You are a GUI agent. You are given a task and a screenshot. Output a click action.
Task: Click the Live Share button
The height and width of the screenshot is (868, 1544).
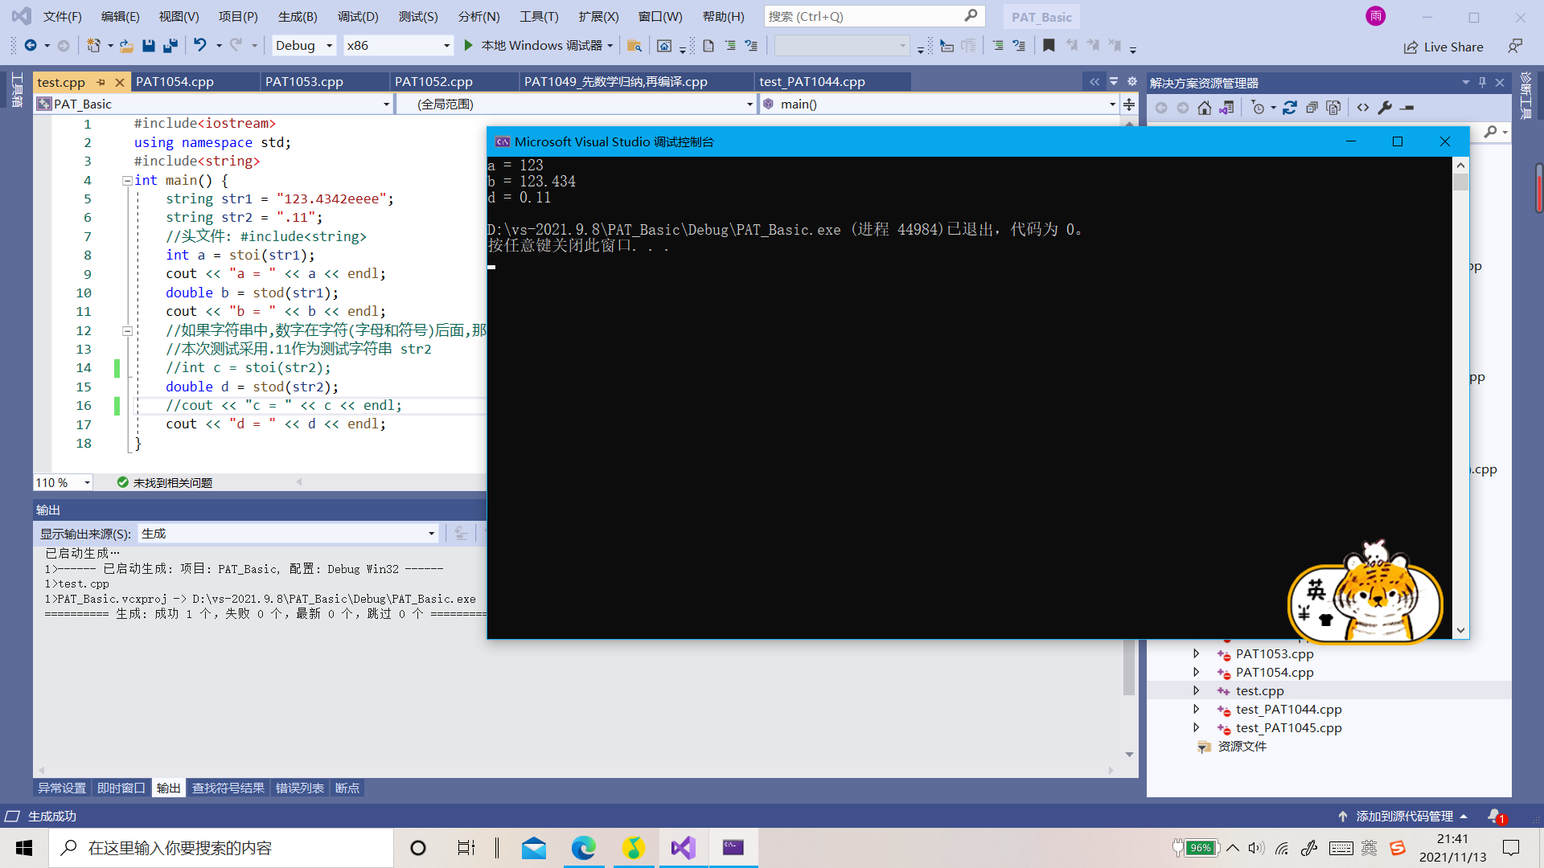(x=1443, y=47)
